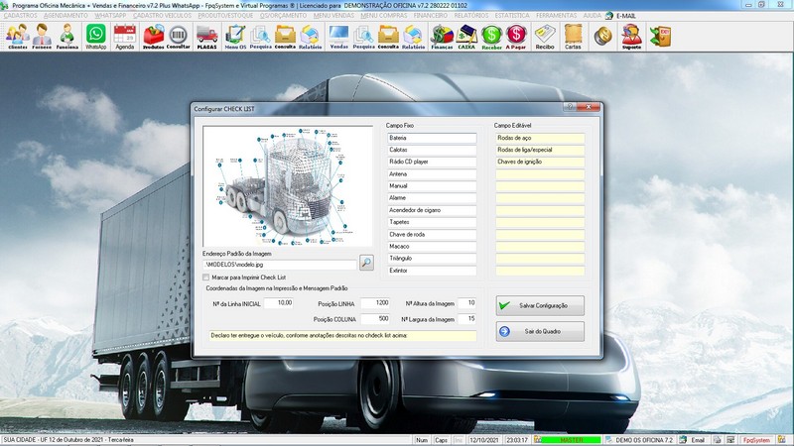Open the Menu OS icon
794x446 pixels.
coord(235,37)
